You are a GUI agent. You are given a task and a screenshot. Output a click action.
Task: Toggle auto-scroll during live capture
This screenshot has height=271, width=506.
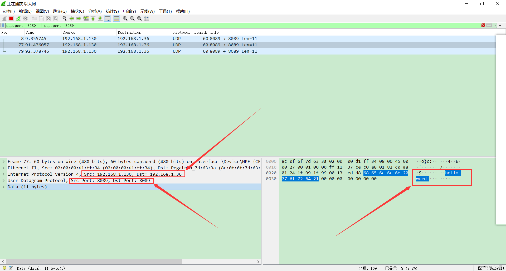click(108, 18)
